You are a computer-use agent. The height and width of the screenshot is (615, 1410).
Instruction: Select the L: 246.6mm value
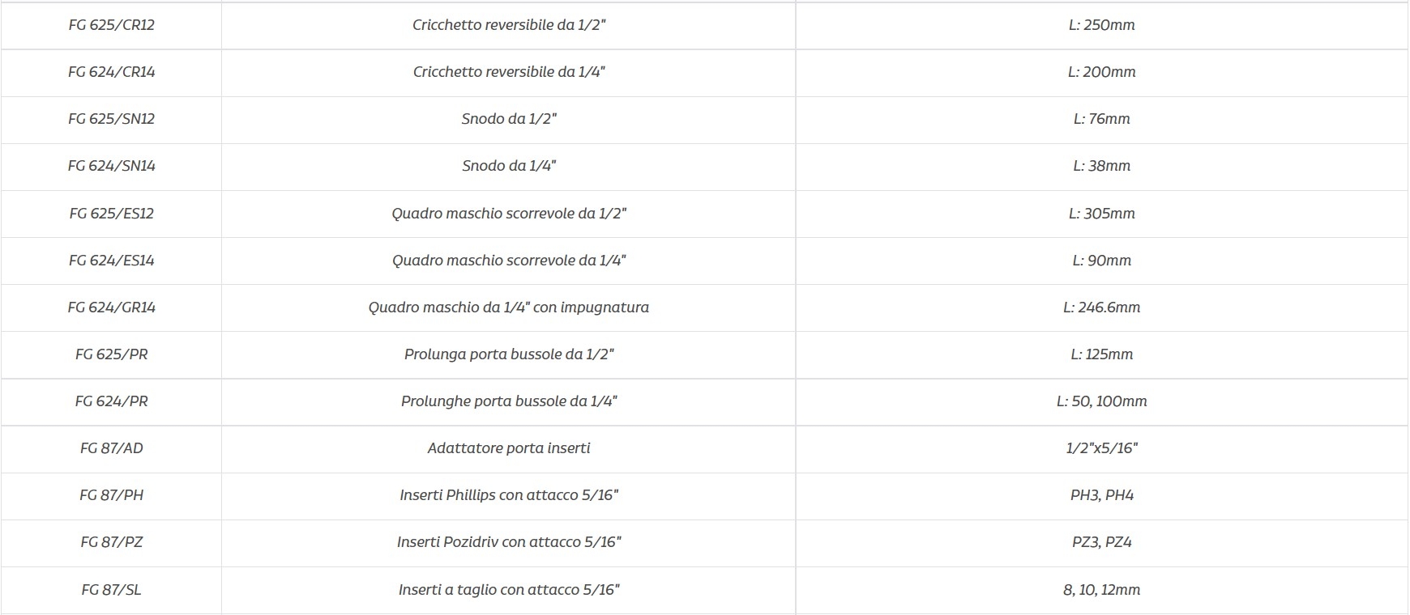tap(1101, 307)
